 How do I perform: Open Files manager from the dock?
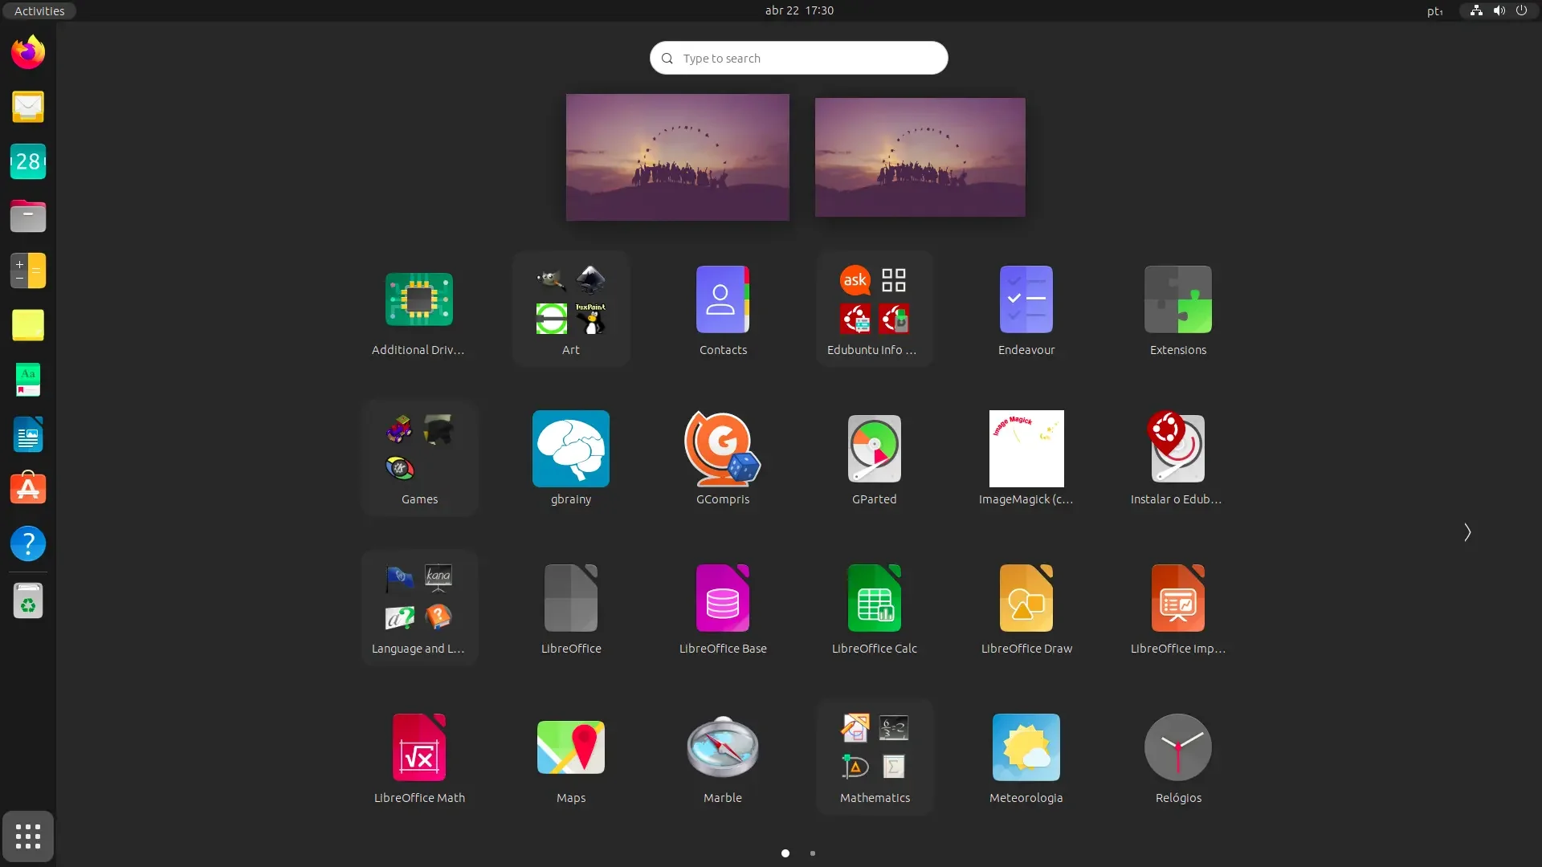(28, 216)
